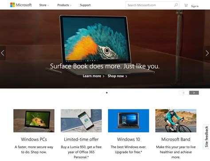
Task: Click the Microsoft logo
Action: pyautogui.click(x=21, y=5)
